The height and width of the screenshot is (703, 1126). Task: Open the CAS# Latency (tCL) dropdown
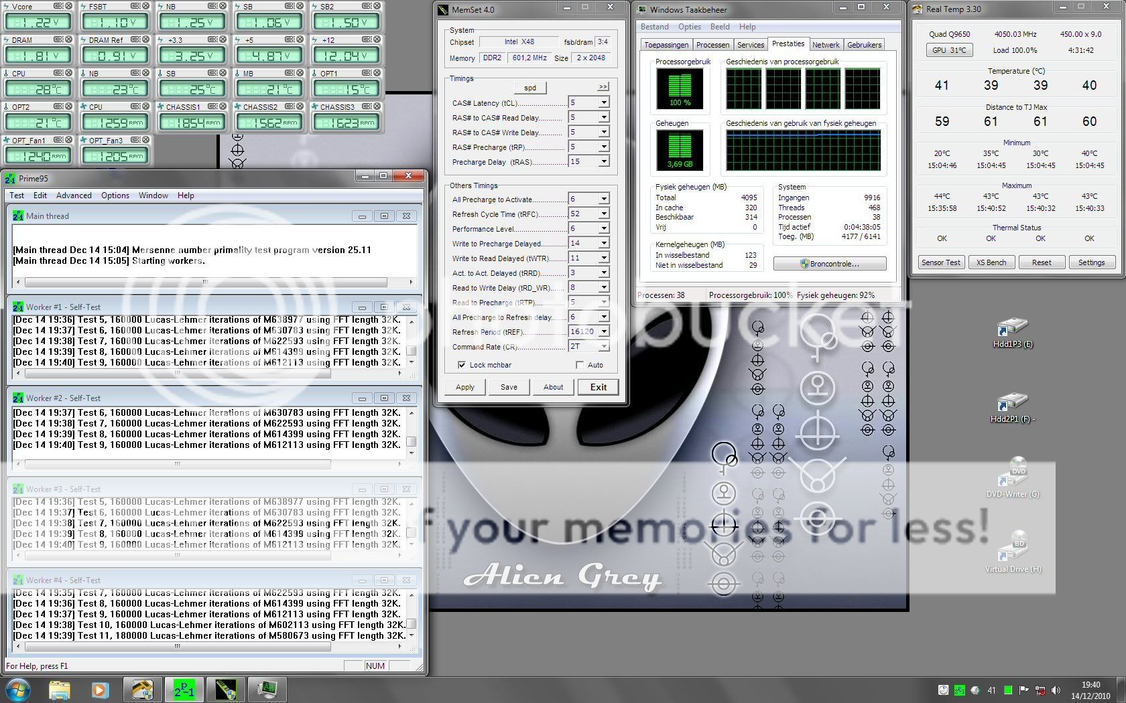(x=604, y=102)
